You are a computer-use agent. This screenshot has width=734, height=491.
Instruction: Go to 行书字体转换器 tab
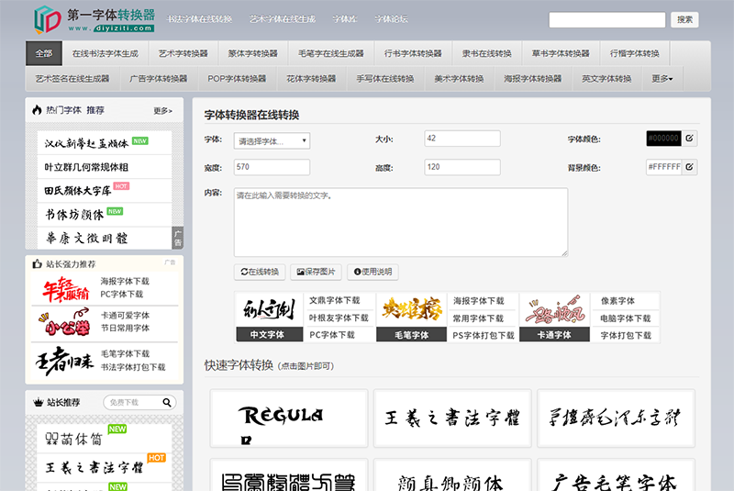pos(413,53)
